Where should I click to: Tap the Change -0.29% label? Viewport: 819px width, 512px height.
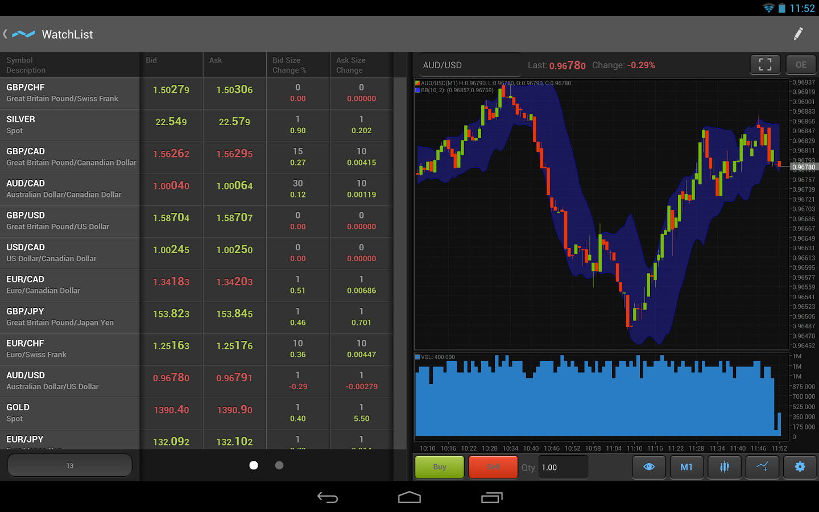[623, 65]
